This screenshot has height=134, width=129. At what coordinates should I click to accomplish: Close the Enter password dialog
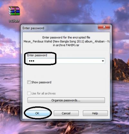104,27
